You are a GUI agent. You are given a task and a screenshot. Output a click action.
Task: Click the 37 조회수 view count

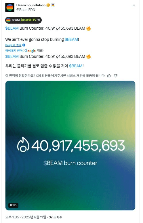click(x=56, y=217)
